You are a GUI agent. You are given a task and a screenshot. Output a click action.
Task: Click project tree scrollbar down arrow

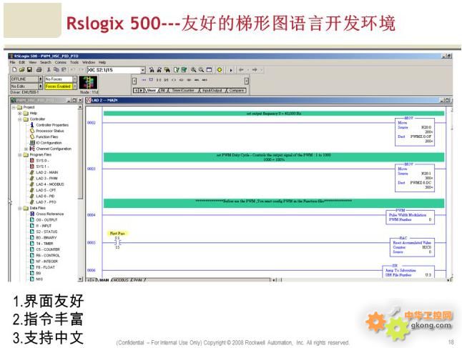80,279
